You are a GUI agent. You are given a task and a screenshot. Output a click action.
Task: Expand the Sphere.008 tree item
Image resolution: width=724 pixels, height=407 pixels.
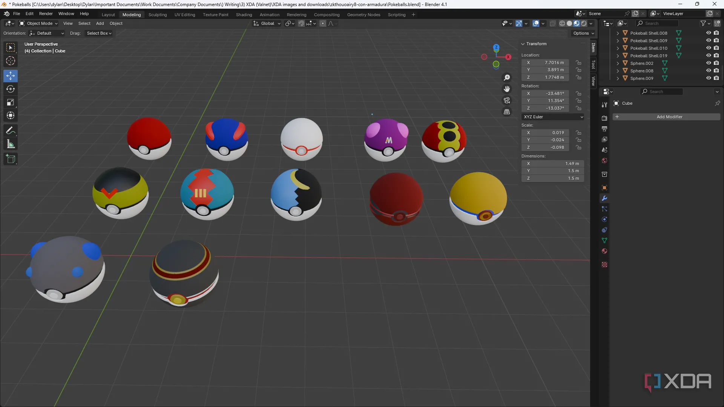coord(618,71)
